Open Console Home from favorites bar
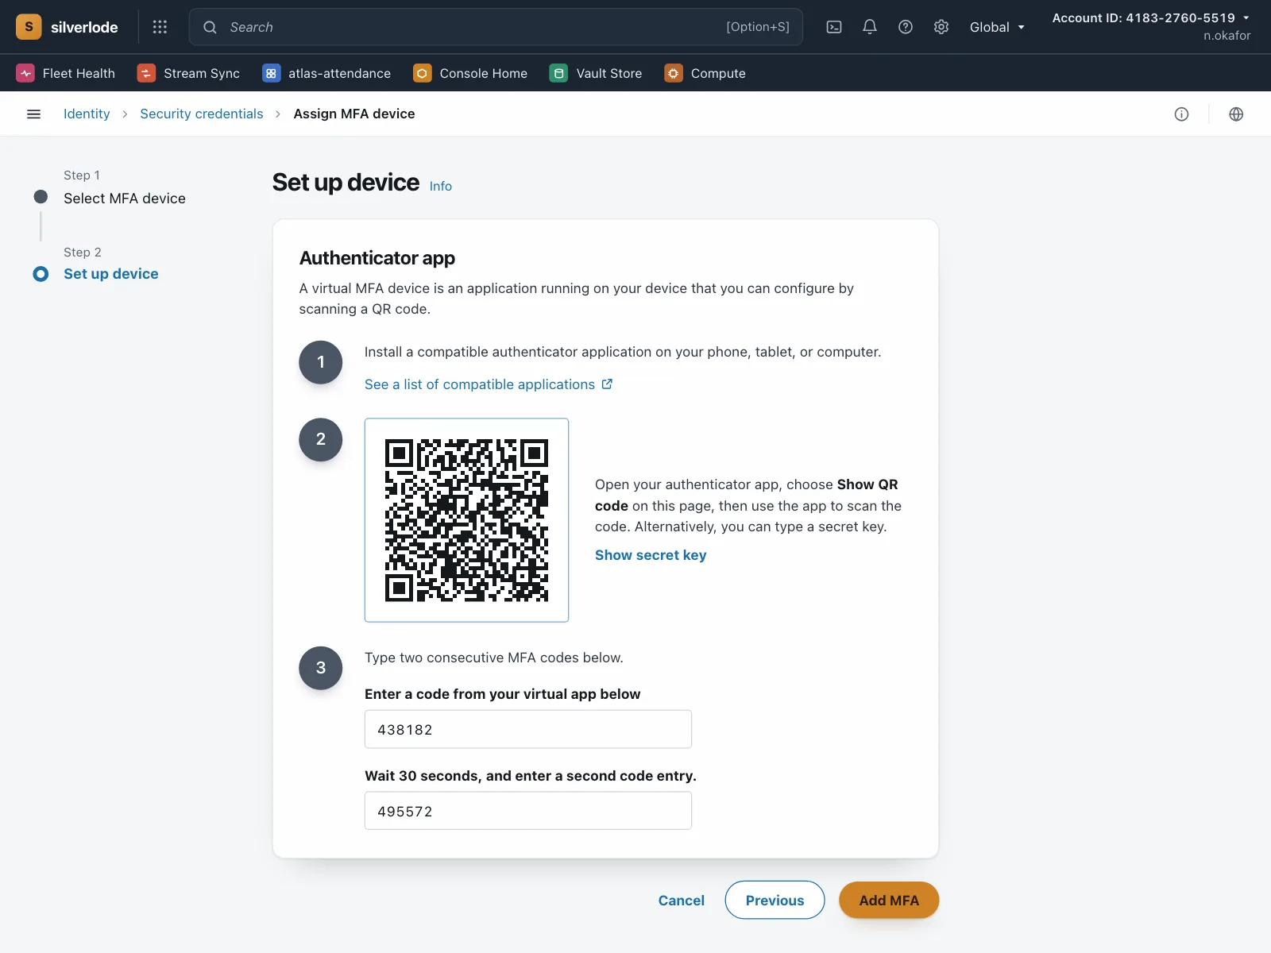Image resolution: width=1271 pixels, height=953 pixels. pyautogui.click(x=470, y=73)
